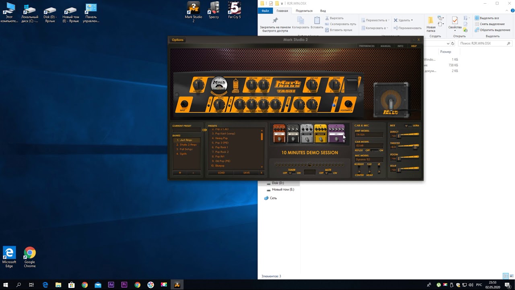
Task: Click the purple pedal in pedalboard
Action: (x=336, y=134)
